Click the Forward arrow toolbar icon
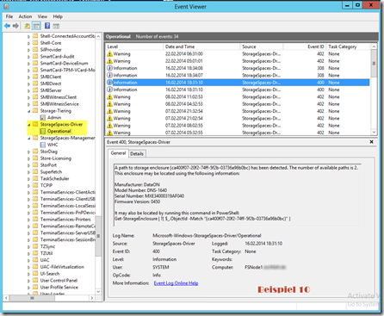Screen dimensions: 384x316 [15, 26]
